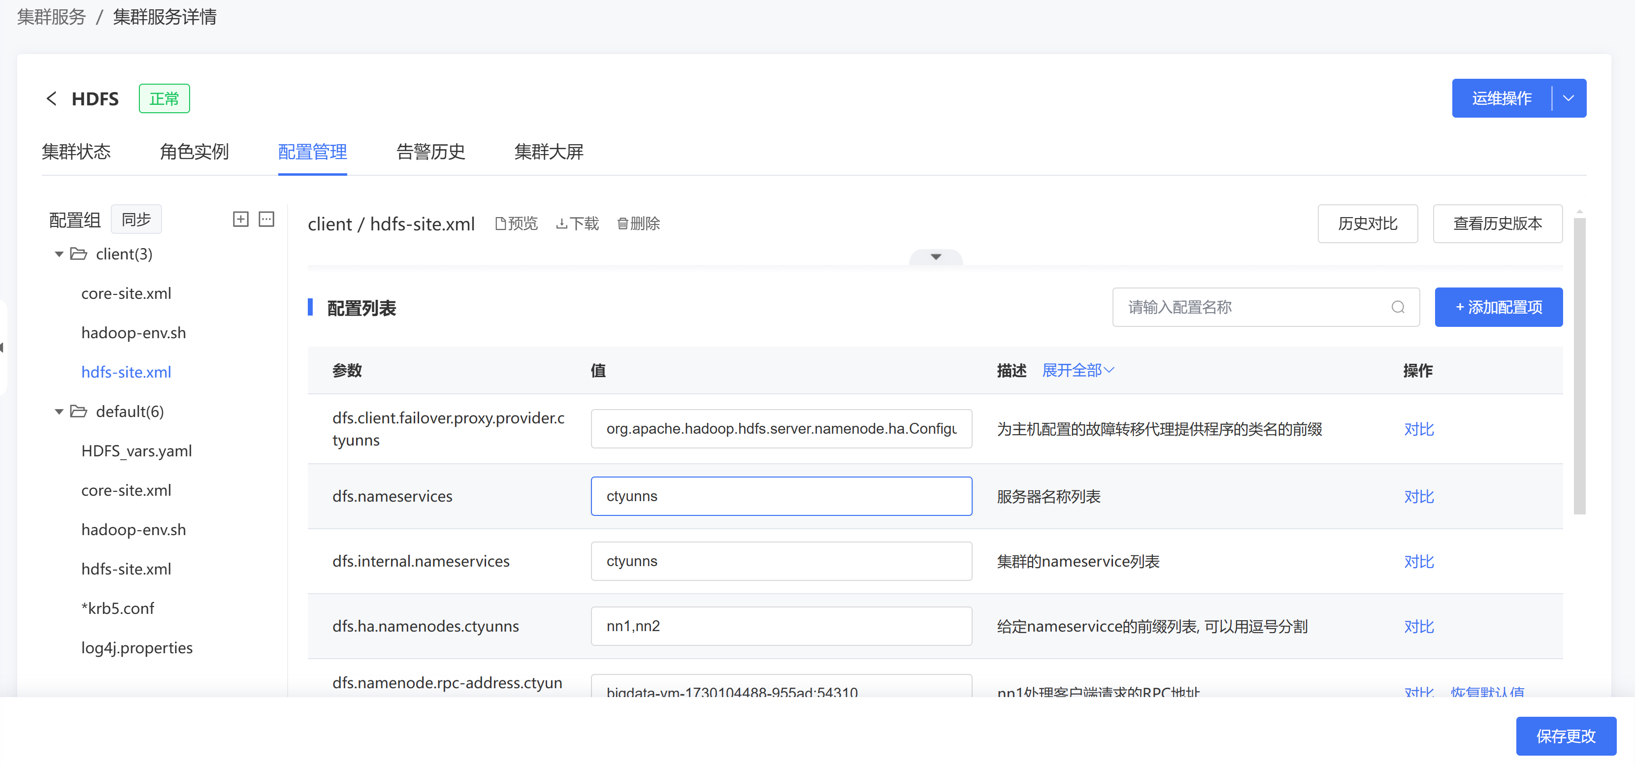The height and width of the screenshot is (765, 1635).
Task: Select hadoop-env.sh under default
Action: (x=133, y=530)
